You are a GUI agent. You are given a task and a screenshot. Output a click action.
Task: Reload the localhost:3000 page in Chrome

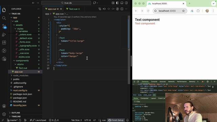point(148,11)
